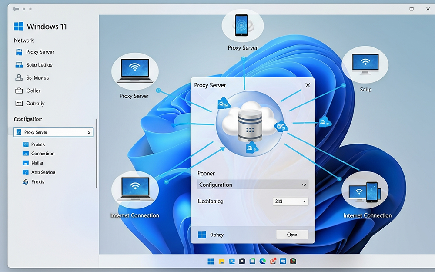Click the Soiip label under monitor

click(366, 89)
